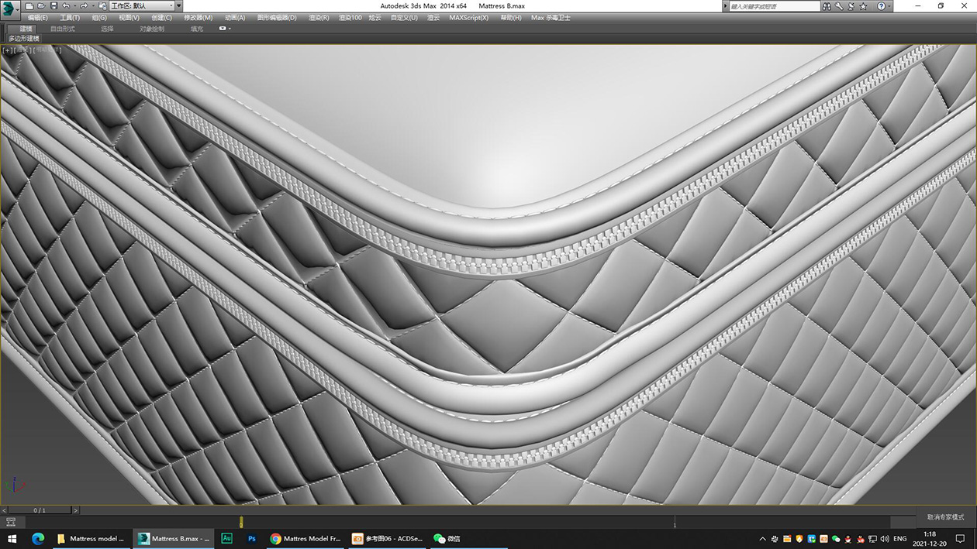Viewport: 977px width, 549px height.
Task: Click the viewport [+] menu label
Action: [7, 50]
